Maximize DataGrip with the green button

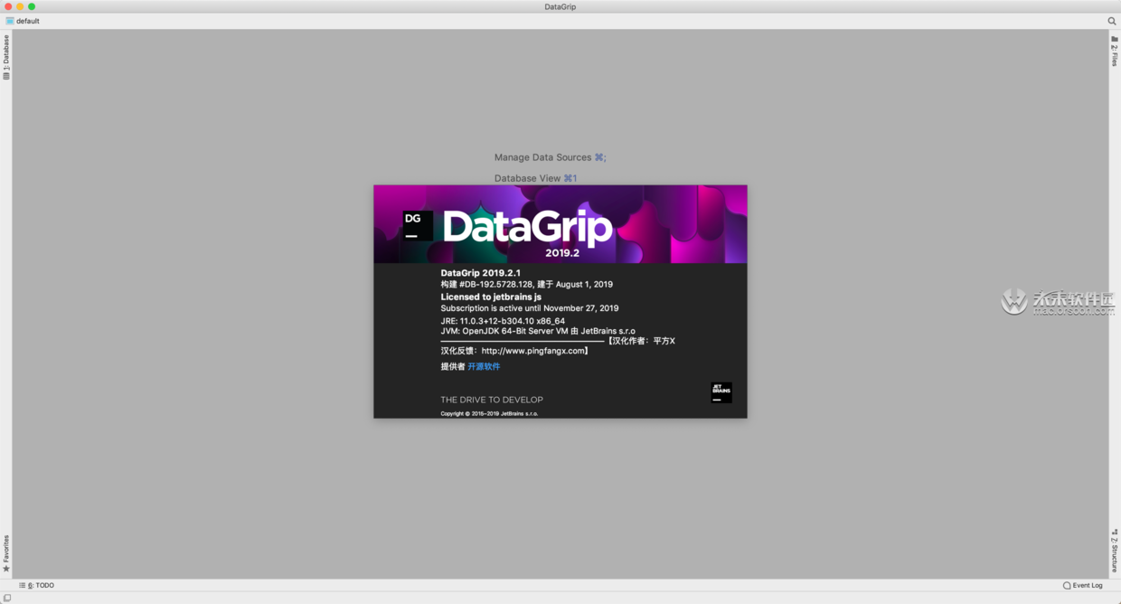tap(32, 6)
